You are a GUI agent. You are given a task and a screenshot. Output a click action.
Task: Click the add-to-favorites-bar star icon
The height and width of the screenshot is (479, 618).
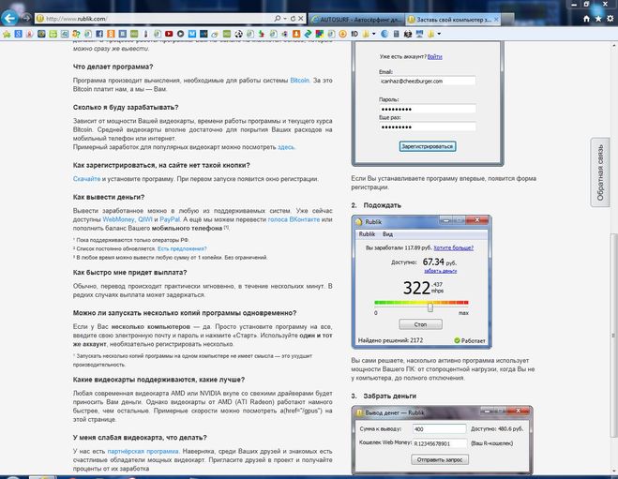point(7,34)
